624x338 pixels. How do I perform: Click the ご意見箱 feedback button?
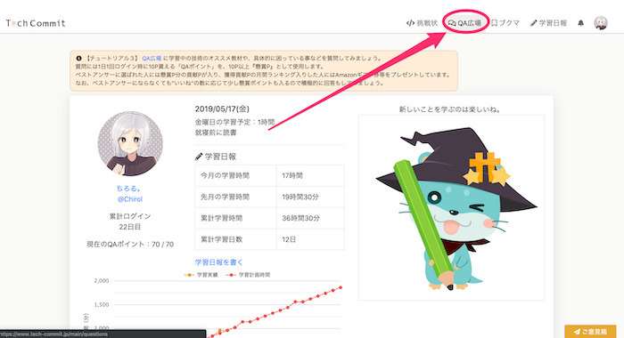[590, 332]
